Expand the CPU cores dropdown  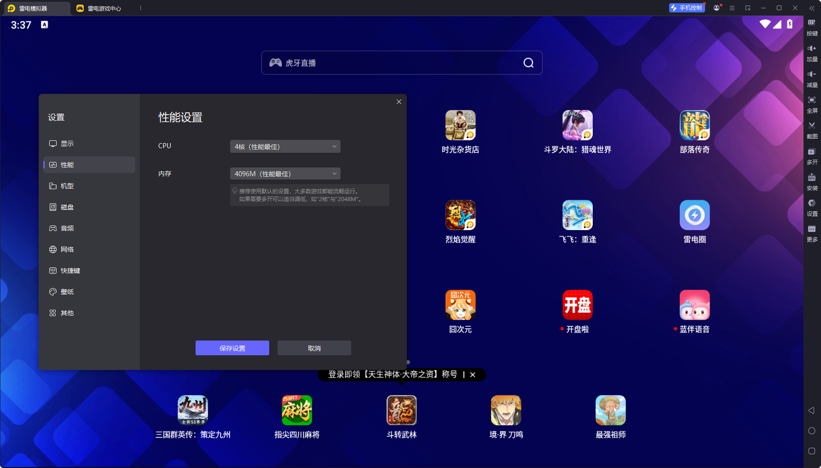point(285,146)
